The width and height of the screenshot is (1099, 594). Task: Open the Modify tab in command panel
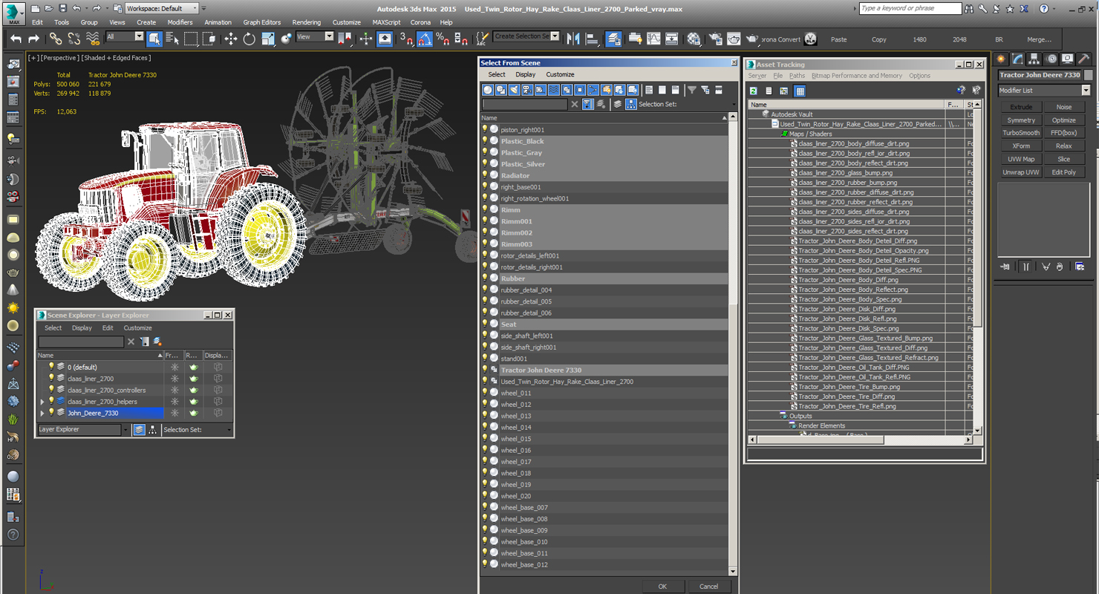(x=1017, y=59)
